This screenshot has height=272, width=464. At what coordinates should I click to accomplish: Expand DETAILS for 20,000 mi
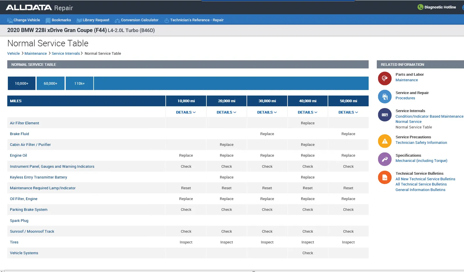tap(226, 112)
